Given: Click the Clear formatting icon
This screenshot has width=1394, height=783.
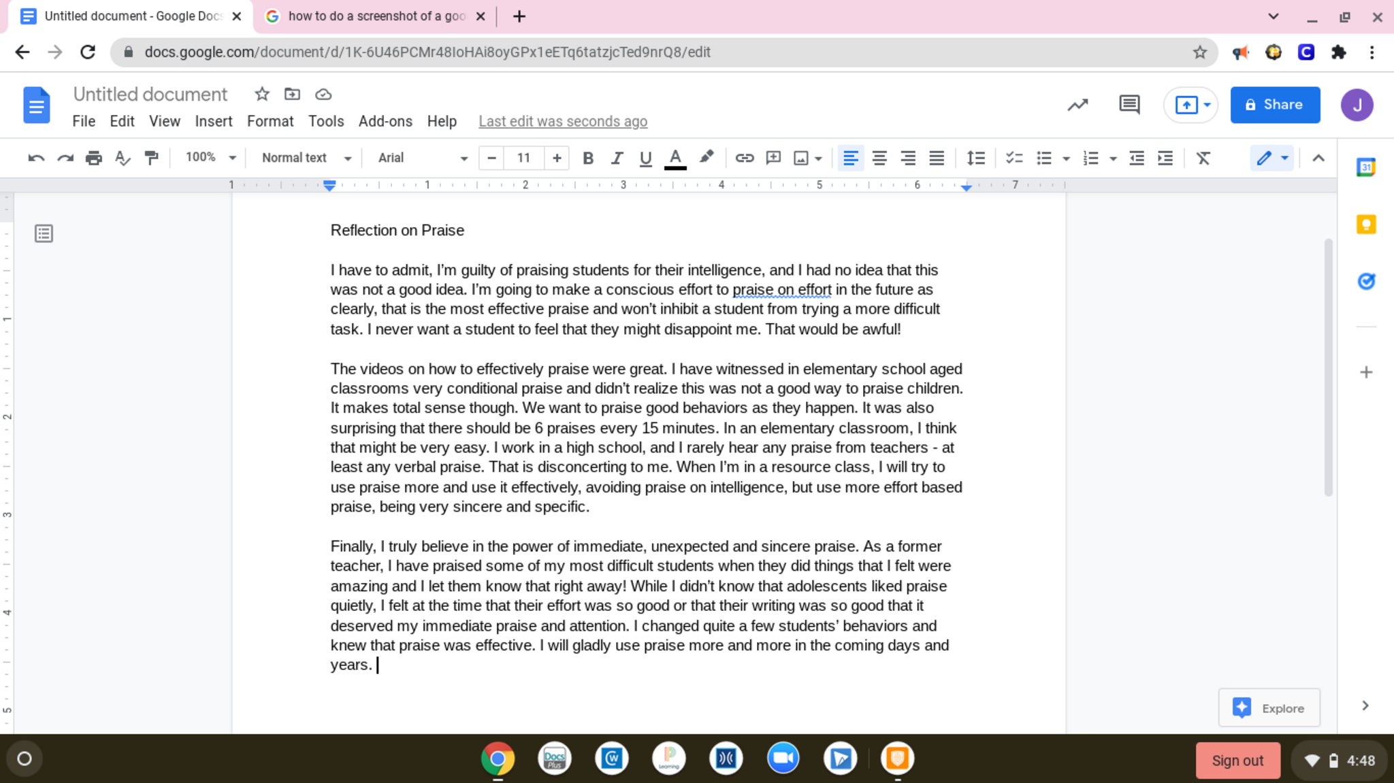Looking at the screenshot, I should [x=1203, y=158].
